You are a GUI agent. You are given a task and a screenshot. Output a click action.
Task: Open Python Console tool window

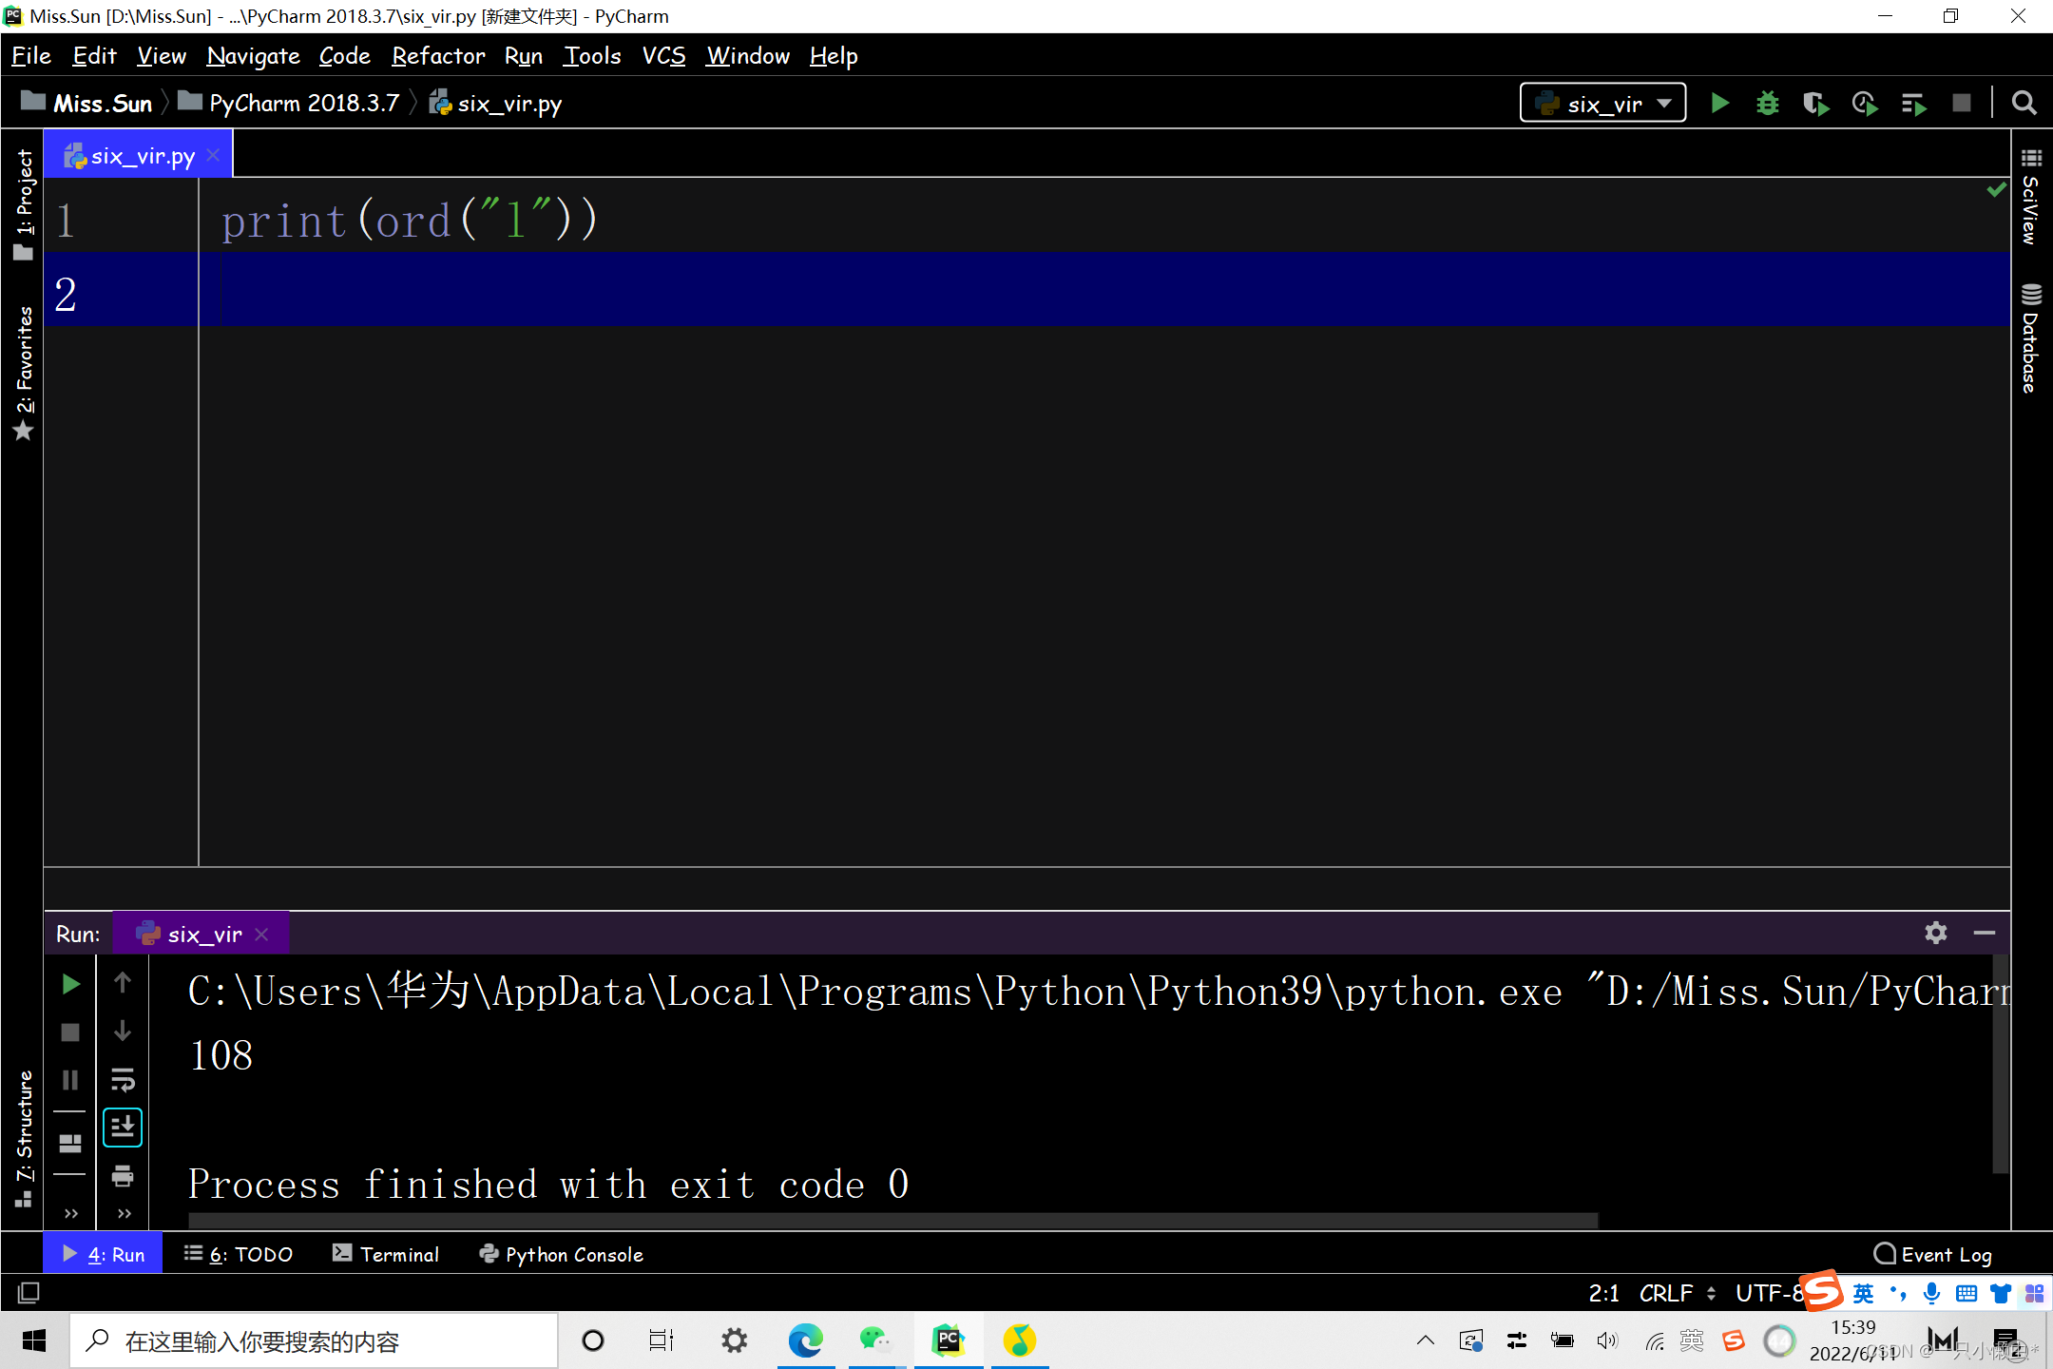561,1254
